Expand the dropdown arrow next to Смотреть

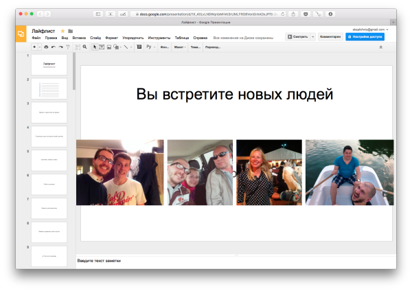pos(312,36)
